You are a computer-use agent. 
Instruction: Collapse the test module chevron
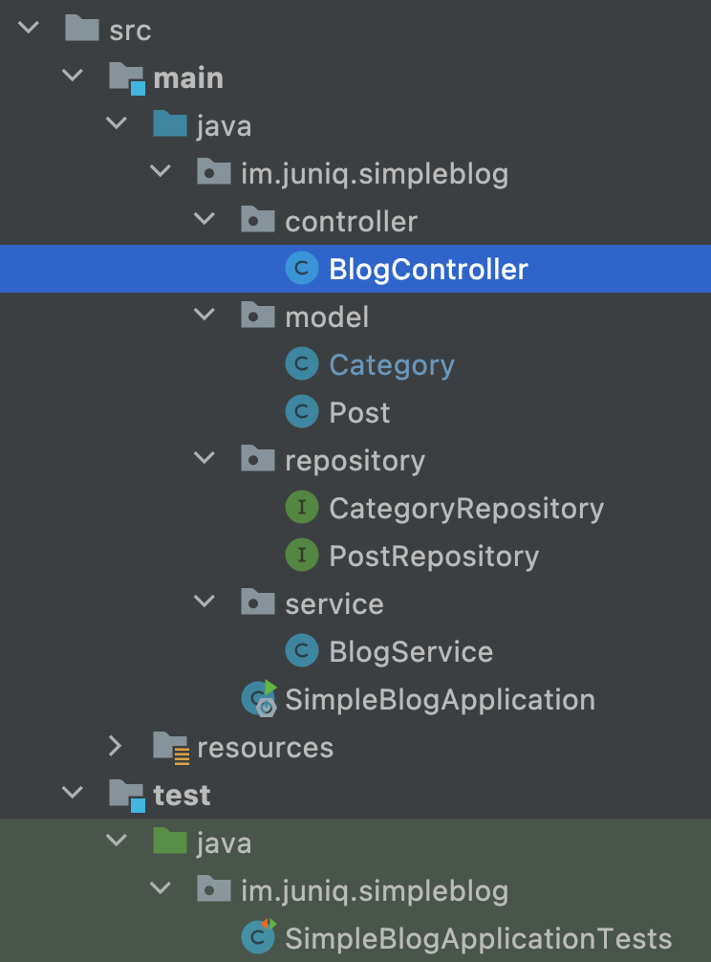tap(73, 793)
